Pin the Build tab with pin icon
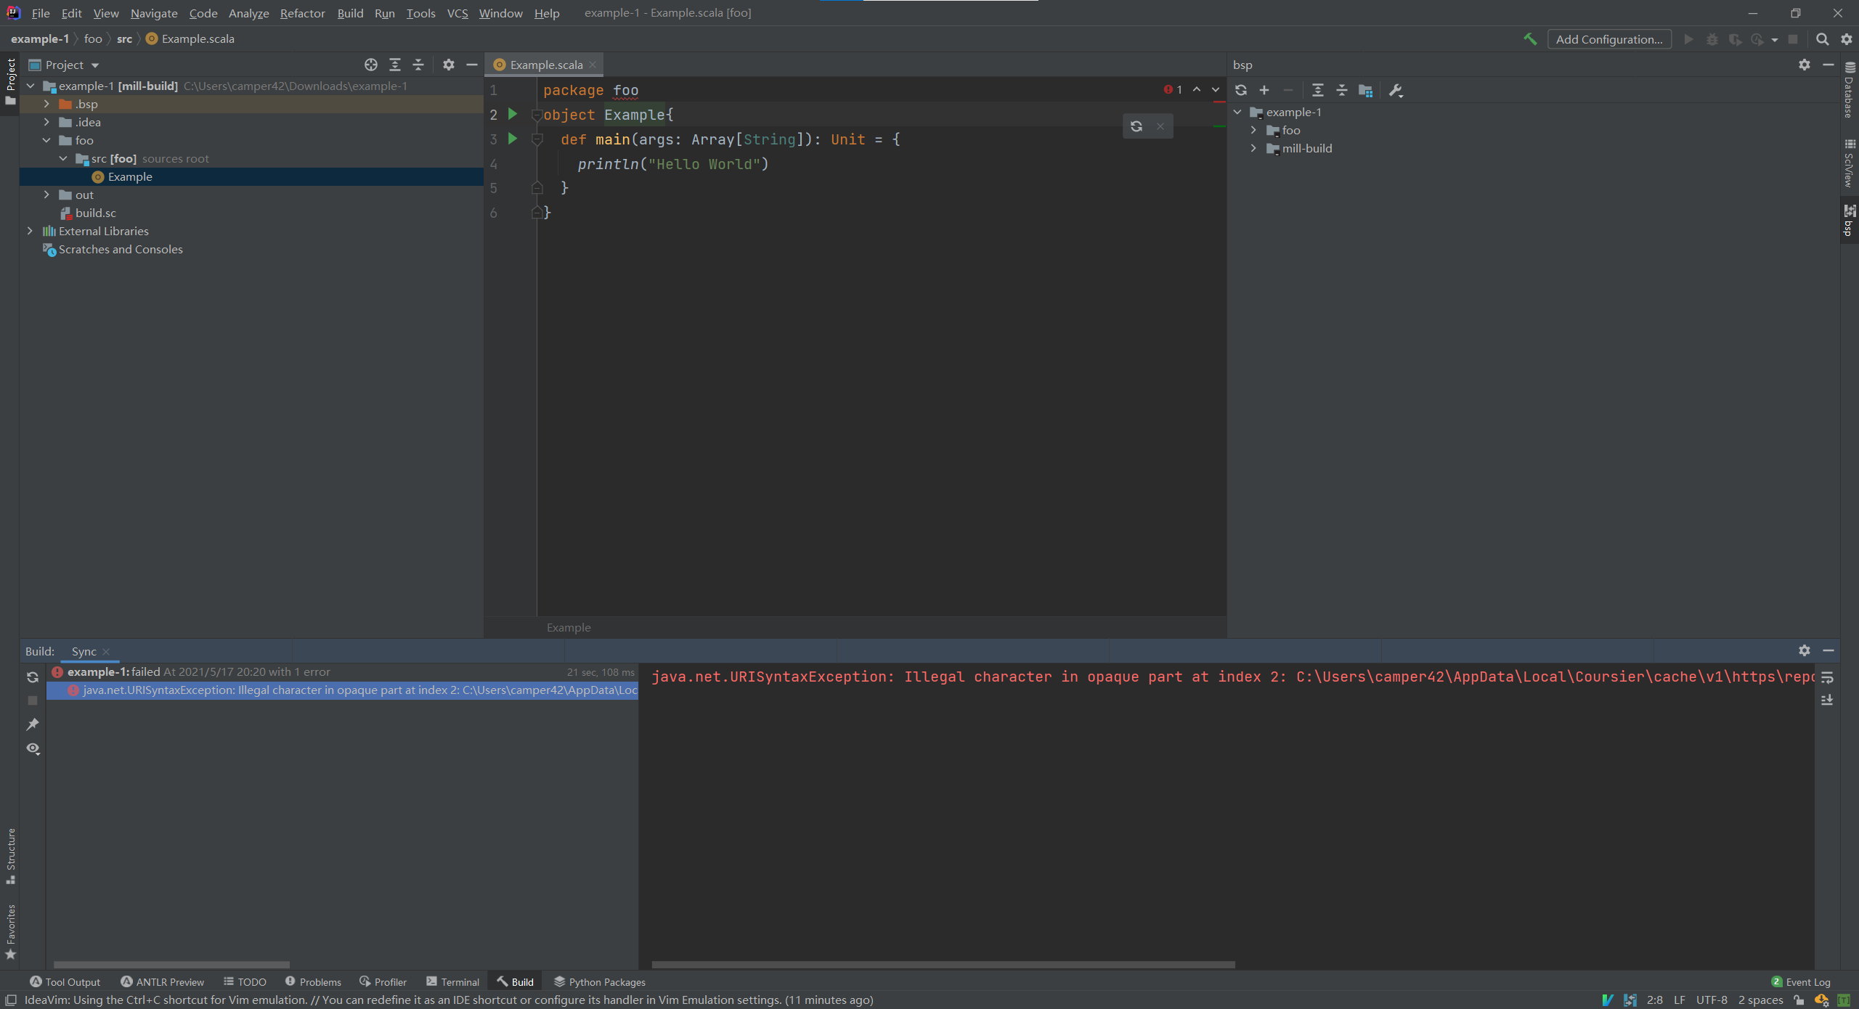Image resolution: width=1859 pixels, height=1009 pixels. click(x=33, y=724)
